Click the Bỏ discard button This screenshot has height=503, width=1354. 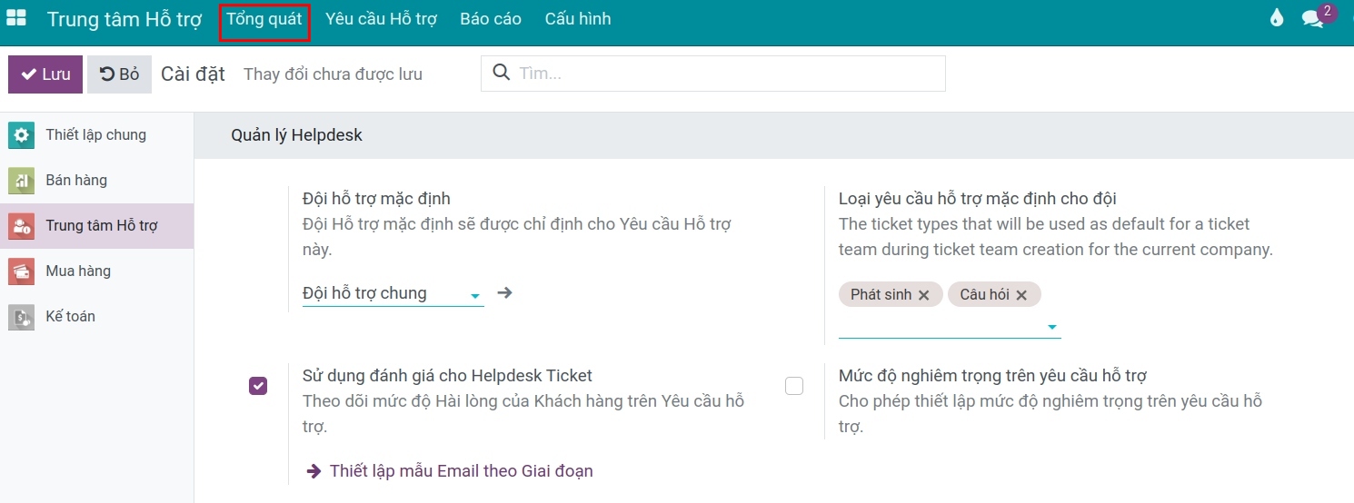[x=119, y=74]
